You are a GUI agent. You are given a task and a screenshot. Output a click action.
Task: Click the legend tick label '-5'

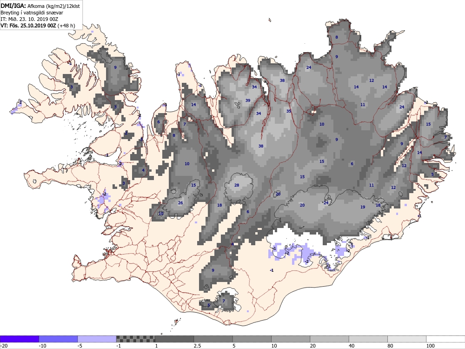[x=80, y=346]
